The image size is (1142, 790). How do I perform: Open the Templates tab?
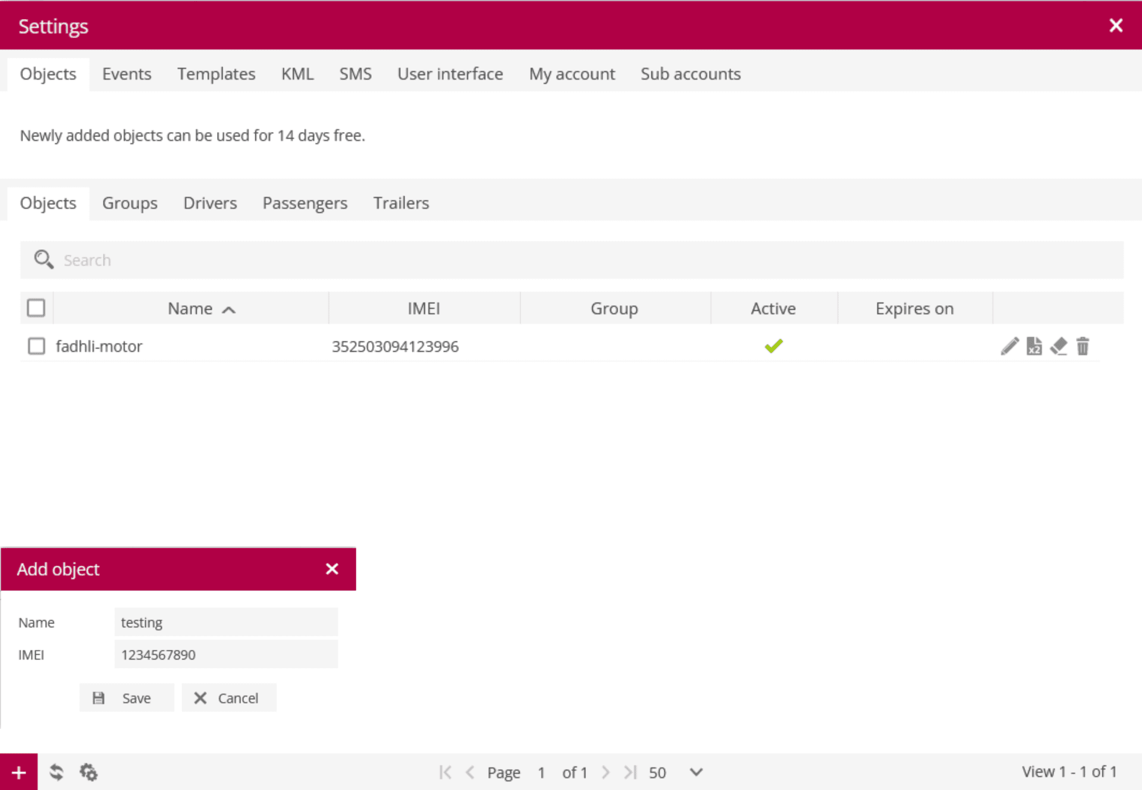[216, 74]
